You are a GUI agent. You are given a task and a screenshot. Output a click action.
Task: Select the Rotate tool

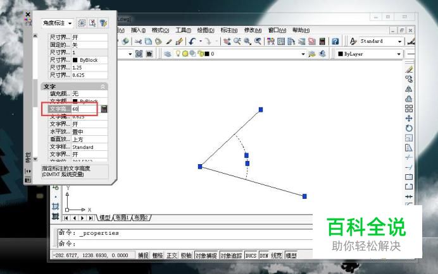(x=409, y=128)
